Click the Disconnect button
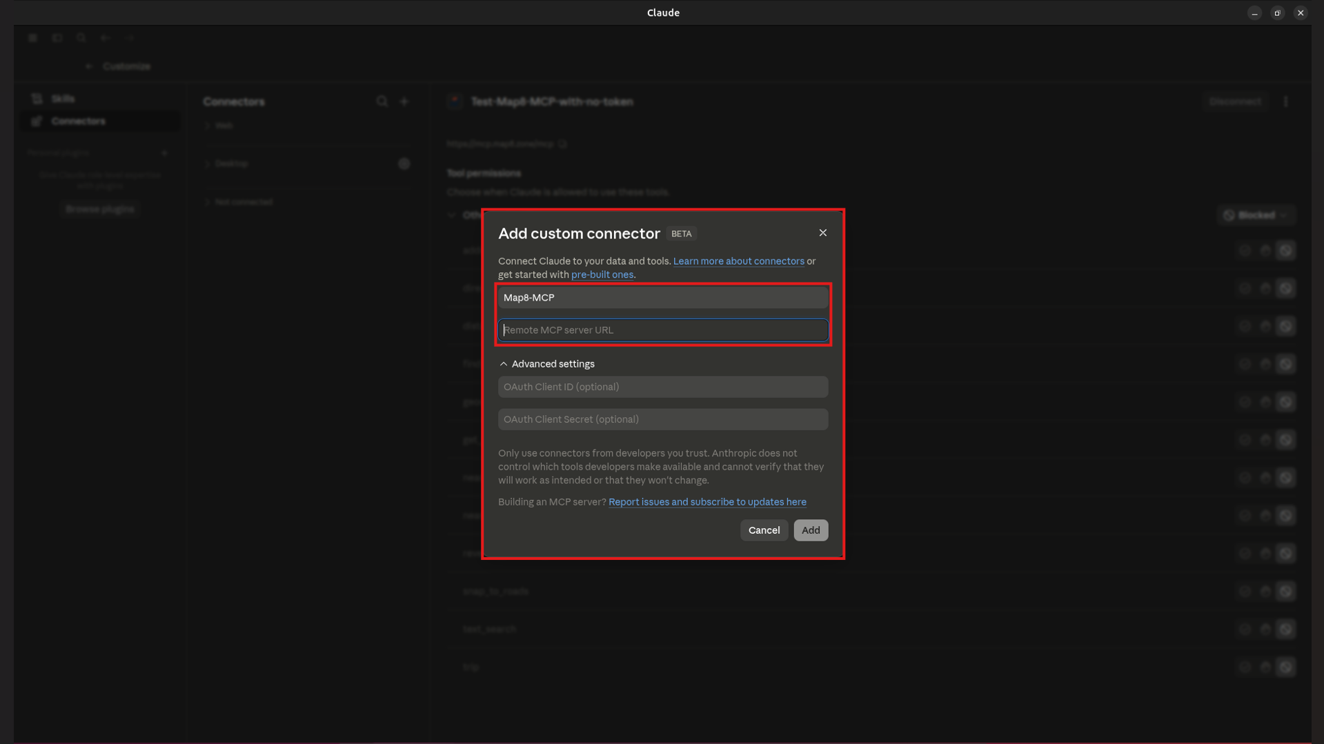This screenshot has width=1324, height=744. pyautogui.click(x=1235, y=102)
